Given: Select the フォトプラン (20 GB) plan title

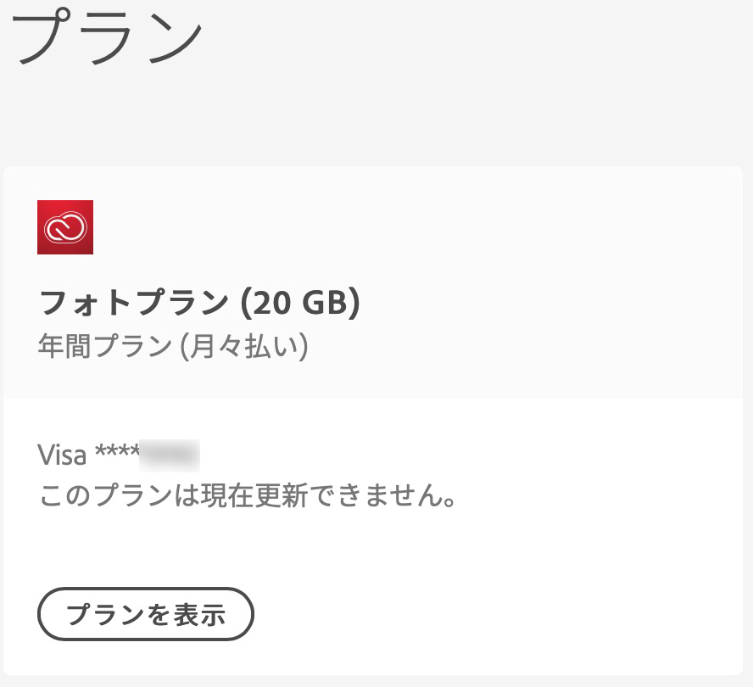Looking at the screenshot, I should tap(199, 303).
